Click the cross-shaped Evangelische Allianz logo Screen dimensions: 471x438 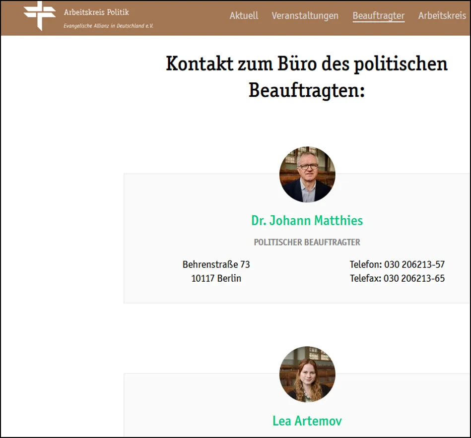tap(40, 15)
